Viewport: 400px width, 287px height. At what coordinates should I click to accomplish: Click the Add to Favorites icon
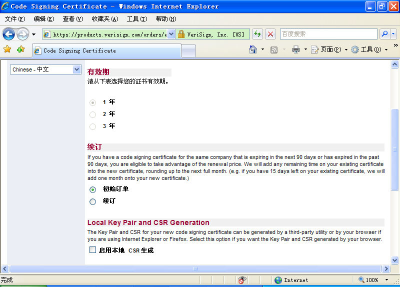(x=20, y=49)
